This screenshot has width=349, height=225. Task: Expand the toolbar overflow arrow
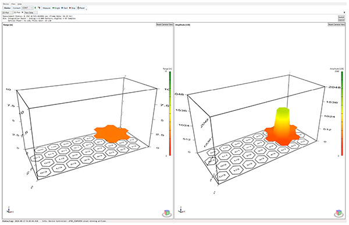point(86,9)
